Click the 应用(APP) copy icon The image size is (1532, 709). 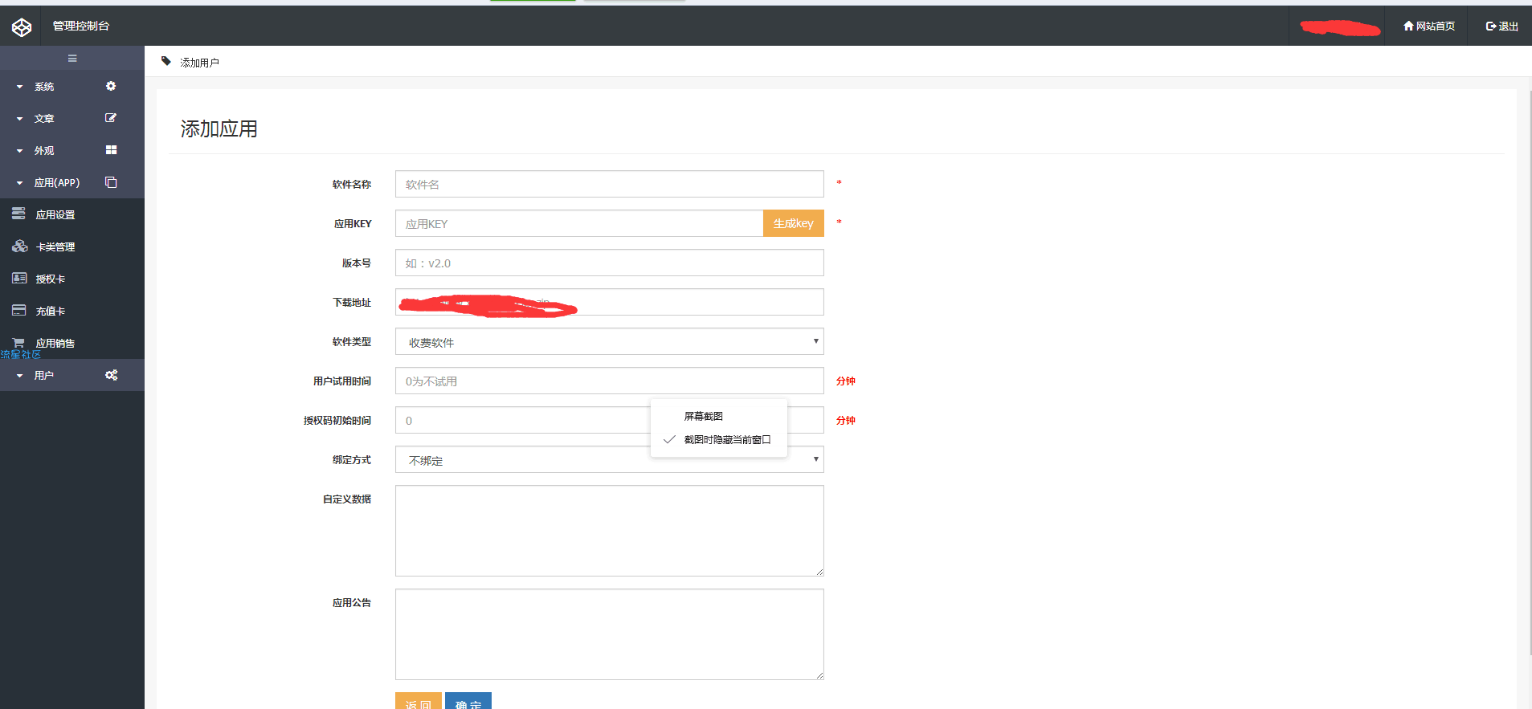tap(111, 182)
